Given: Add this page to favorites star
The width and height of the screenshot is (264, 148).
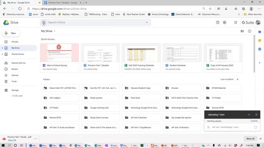Looking at the screenshot, I should click(210, 9).
